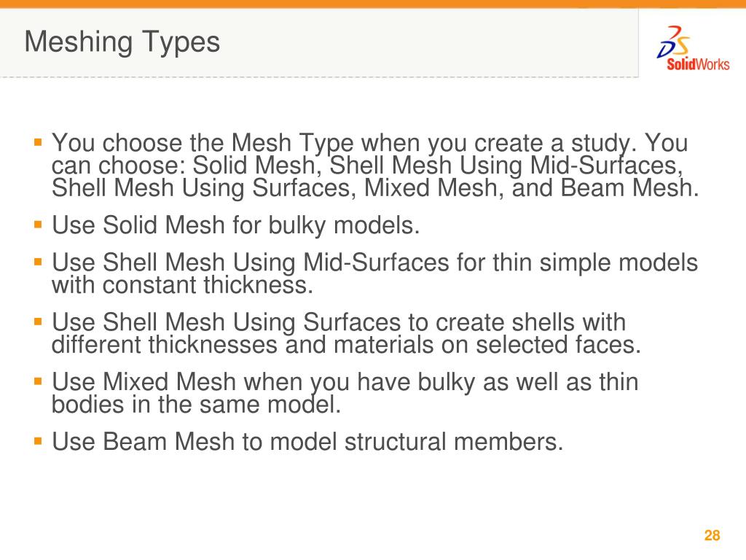Viewport: 746px width, 560px height.
Task: Click the bullet beside 'Use Shell Mesh Using Mid-Surfaces'
Action: pyautogui.click(x=38, y=262)
